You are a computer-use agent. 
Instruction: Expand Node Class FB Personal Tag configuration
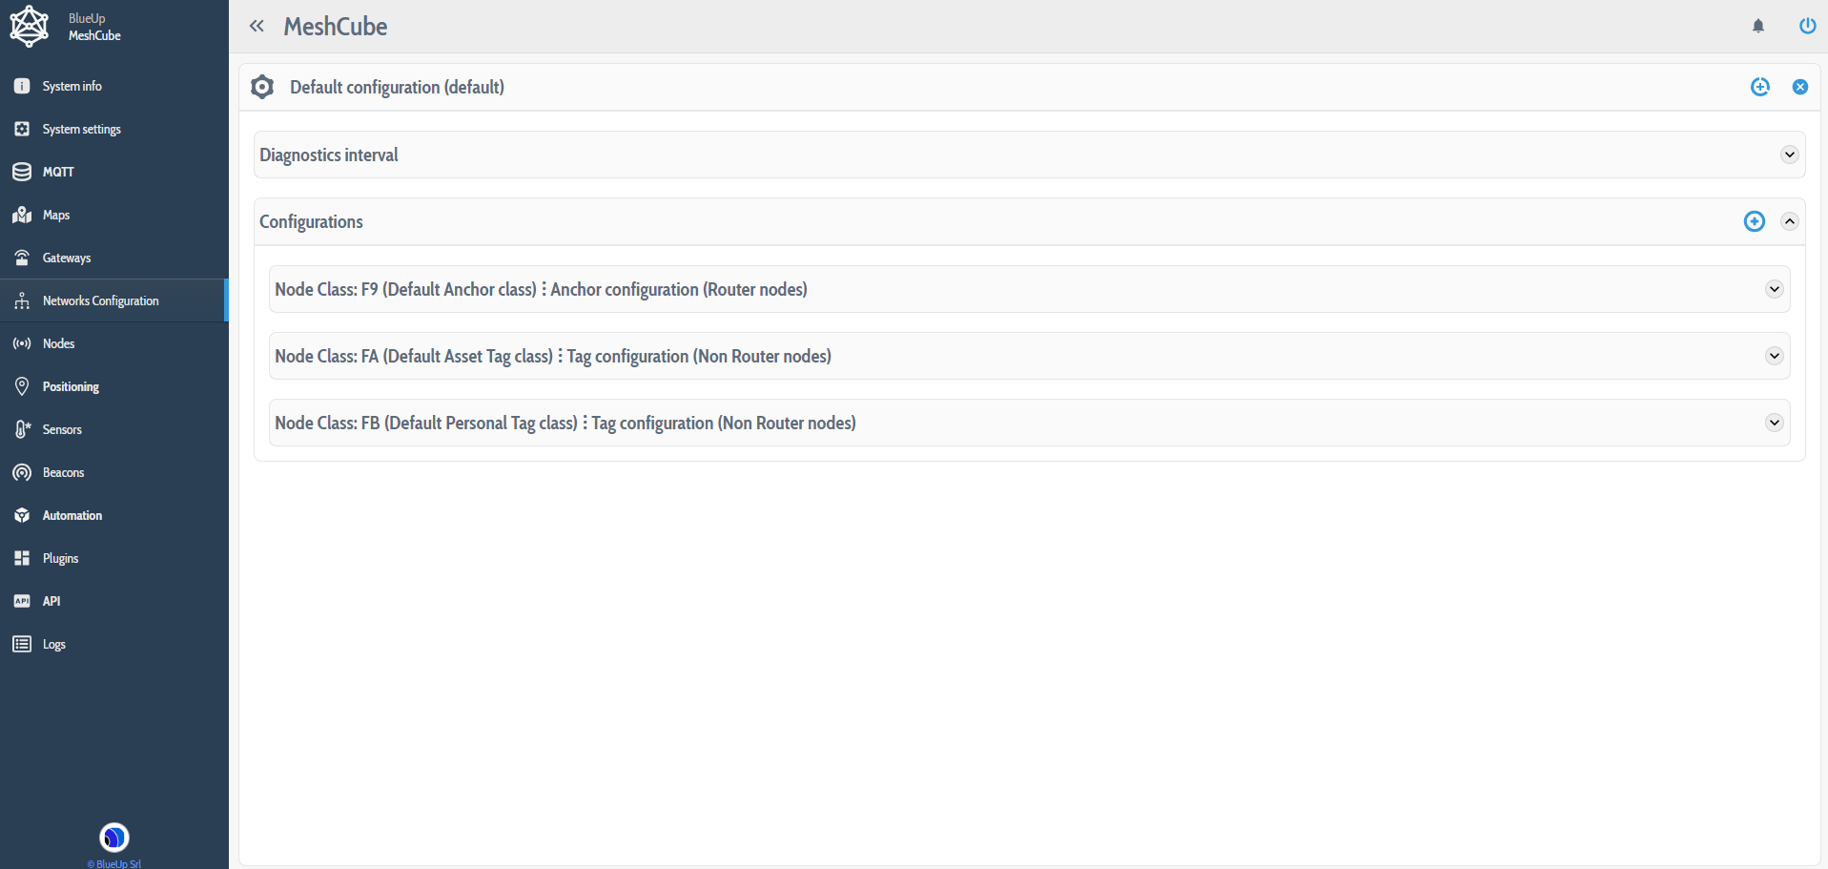point(1775,423)
